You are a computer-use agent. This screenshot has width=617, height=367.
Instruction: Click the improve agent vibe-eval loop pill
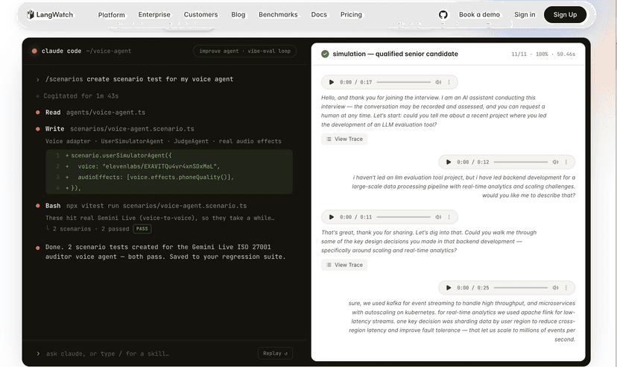pos(244,51)
